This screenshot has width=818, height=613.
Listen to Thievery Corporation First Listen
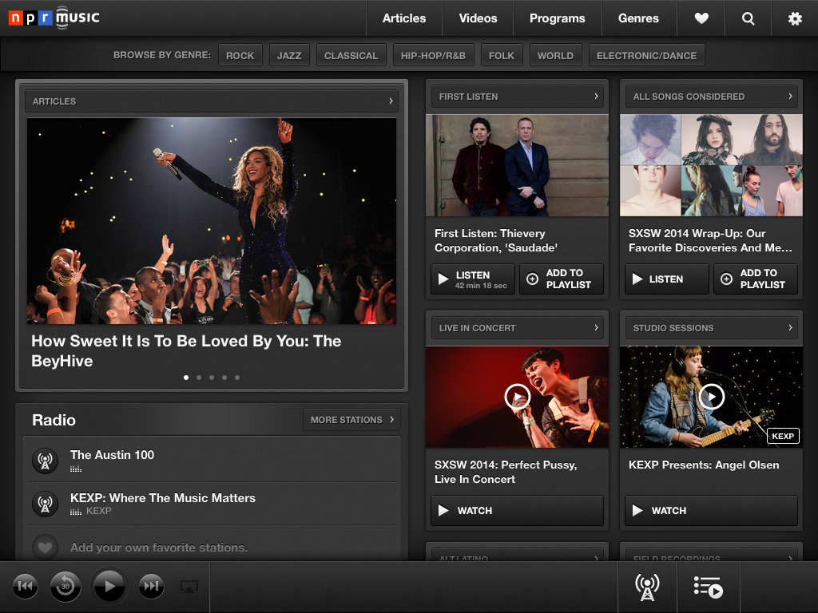tap(473, 279)
